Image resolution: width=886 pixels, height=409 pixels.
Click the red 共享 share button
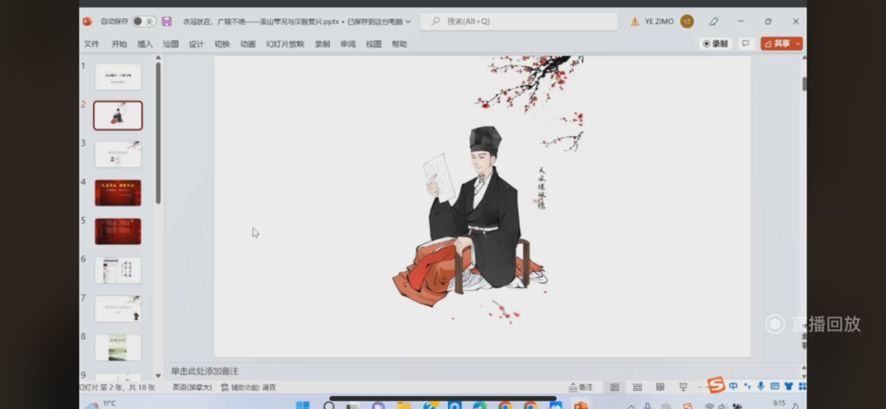coord(777,43)
